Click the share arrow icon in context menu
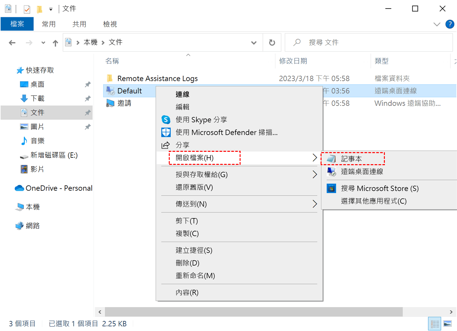 point(166,145)
